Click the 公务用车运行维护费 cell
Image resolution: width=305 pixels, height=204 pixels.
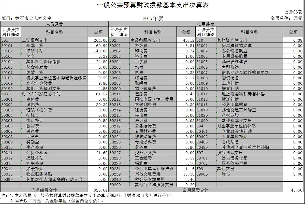point(153,169)
